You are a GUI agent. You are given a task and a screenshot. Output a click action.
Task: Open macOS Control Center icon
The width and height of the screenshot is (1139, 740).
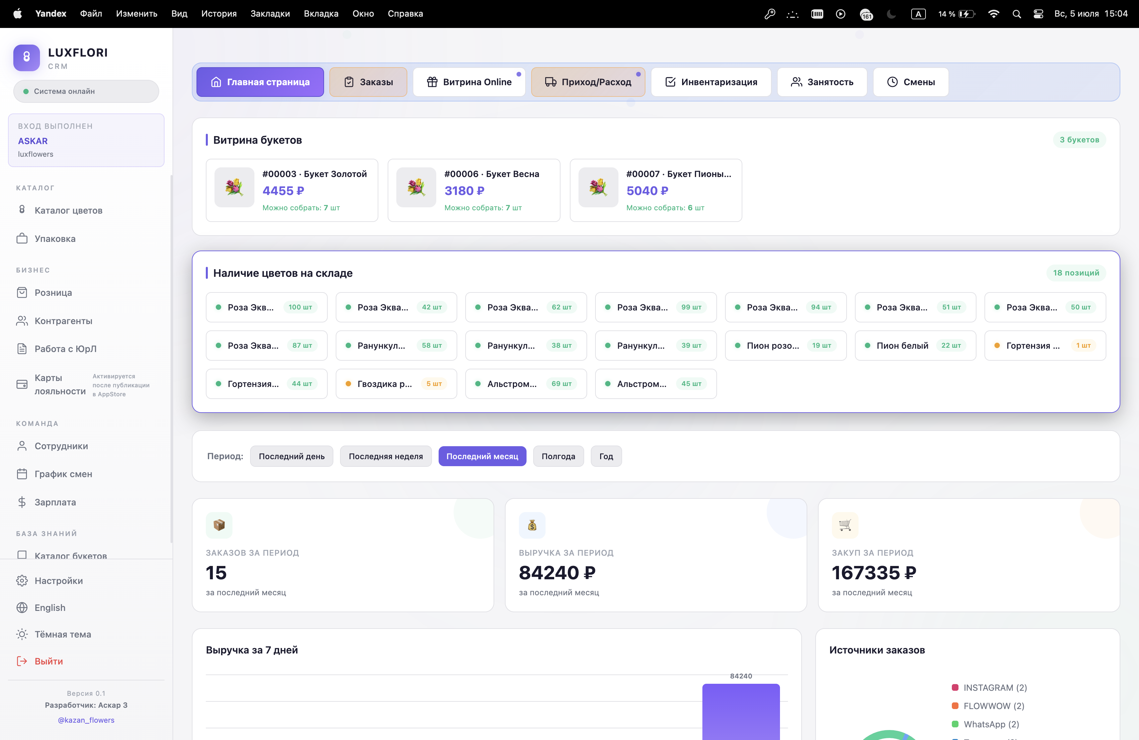pos(1038,14)
